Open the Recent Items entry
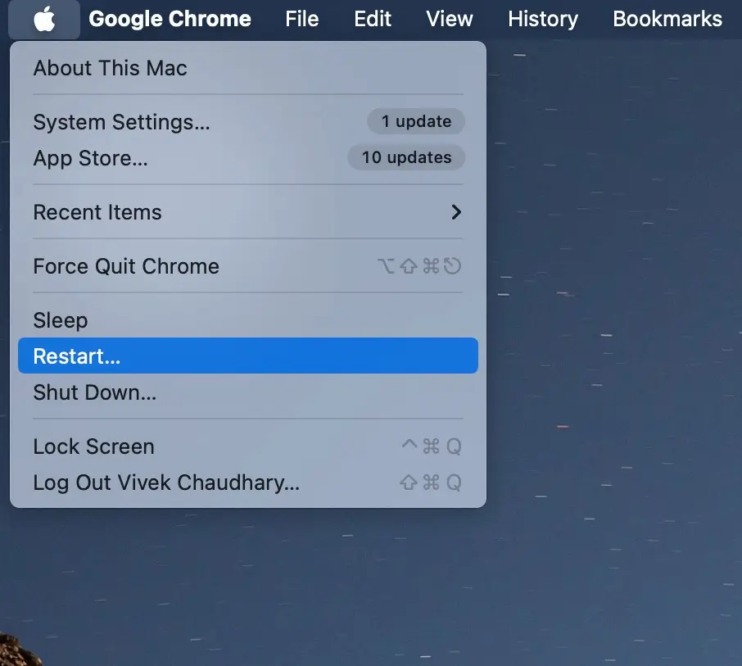742x666 pixels. click(x=248, y=212)
